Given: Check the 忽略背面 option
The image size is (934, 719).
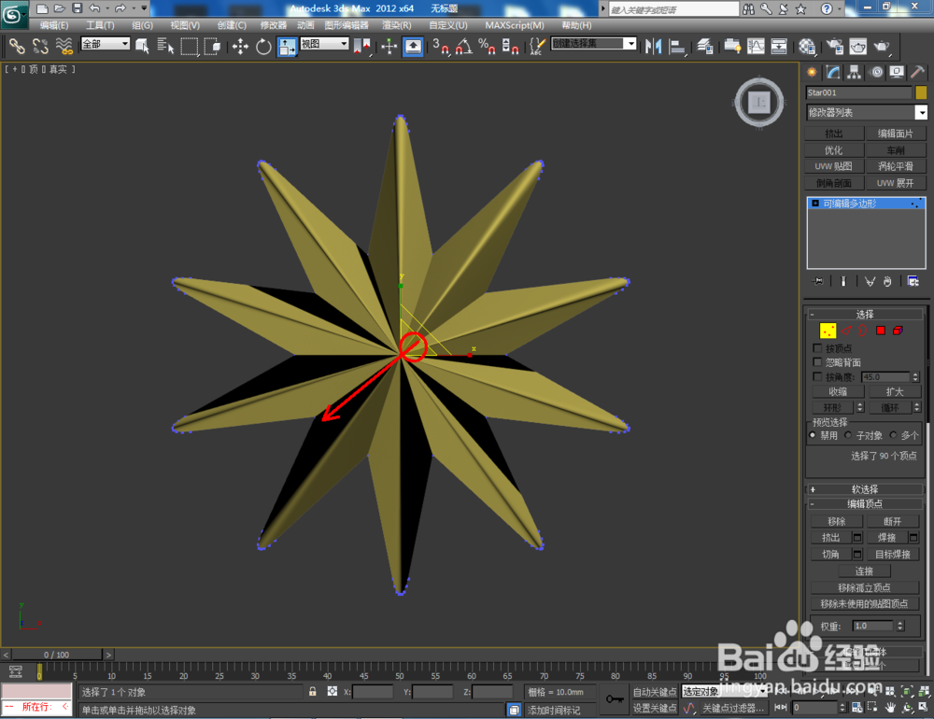Looking at the screenshot, I should (x=817, y=362).
